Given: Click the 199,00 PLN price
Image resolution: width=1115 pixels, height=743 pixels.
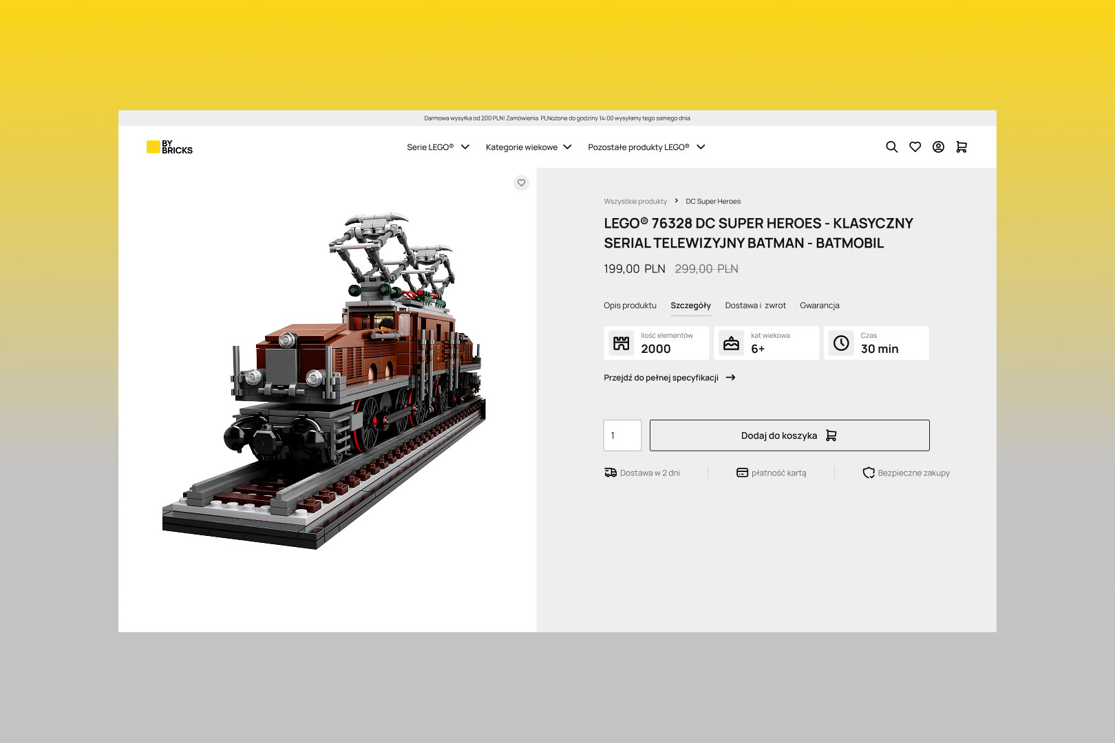Looking at the screenshot, I should tap(635, 269).
